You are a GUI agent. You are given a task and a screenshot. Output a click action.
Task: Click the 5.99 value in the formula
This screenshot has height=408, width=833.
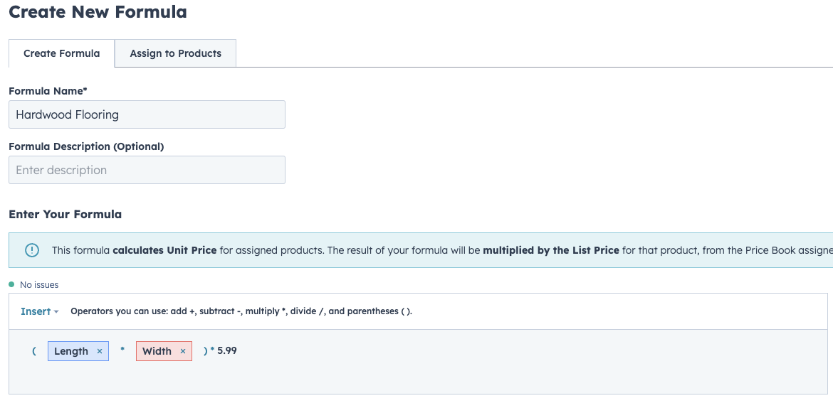point(226,350)
